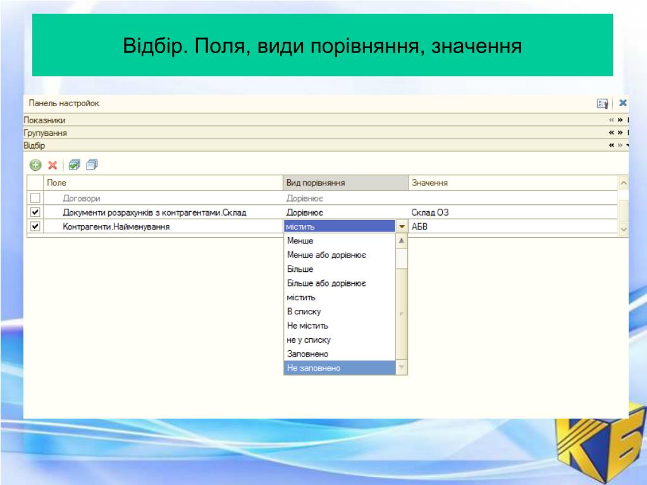
Task: Click table scrollbar down arrow
Action: tap(624, 229)
